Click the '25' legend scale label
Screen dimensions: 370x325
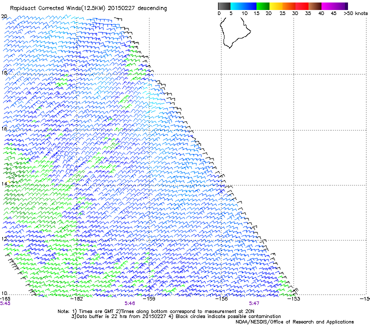point(282,13)
